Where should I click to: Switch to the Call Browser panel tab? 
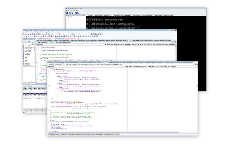[64, 135]
